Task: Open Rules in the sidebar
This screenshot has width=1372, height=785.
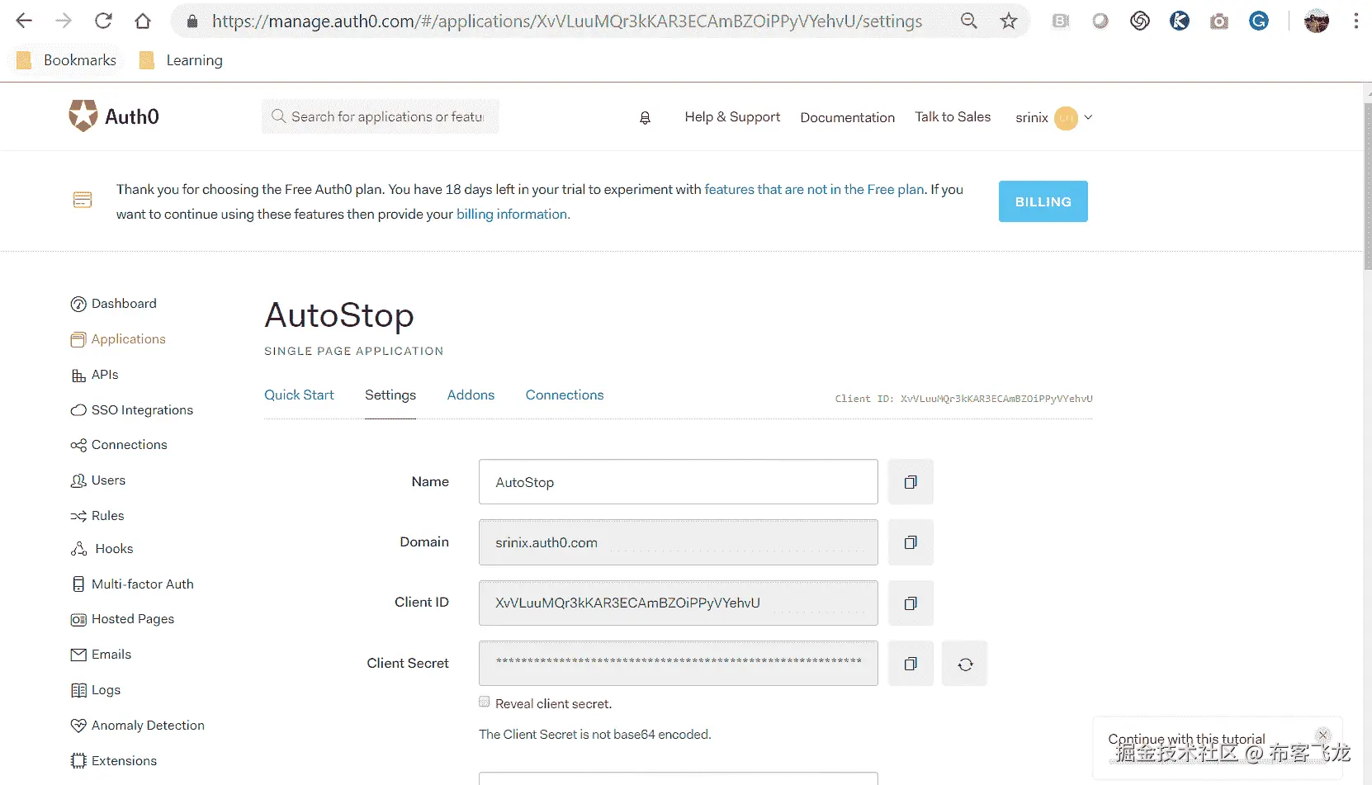Action: click(97, 516)
